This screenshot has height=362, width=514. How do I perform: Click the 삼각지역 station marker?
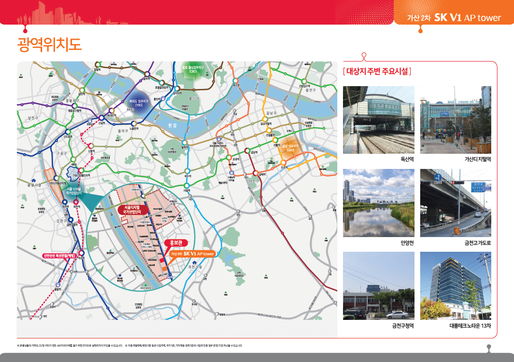tap(177, 88)
